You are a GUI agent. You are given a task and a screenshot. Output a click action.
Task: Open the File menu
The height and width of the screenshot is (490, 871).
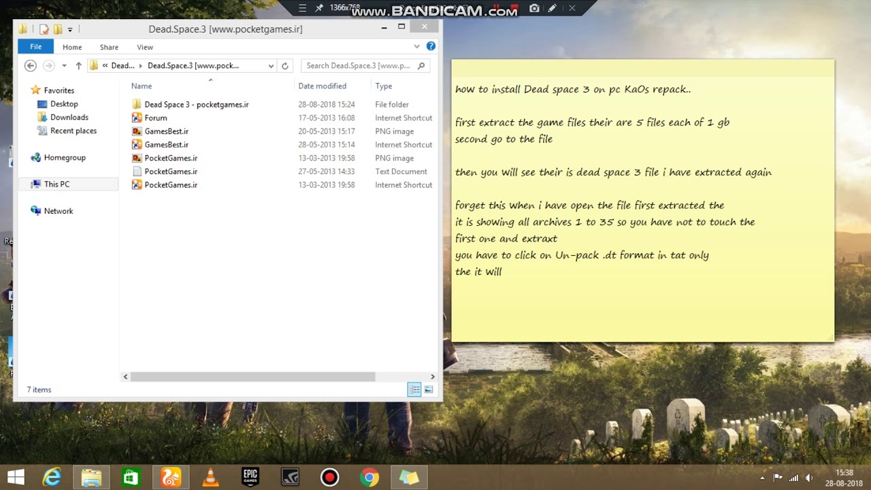(35, 46)
